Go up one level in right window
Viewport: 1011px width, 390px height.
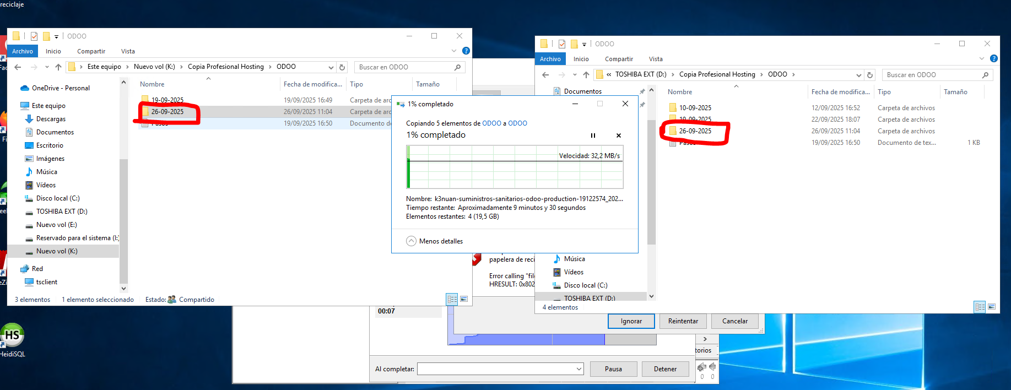pyautogui.click(x=586, y=75)
